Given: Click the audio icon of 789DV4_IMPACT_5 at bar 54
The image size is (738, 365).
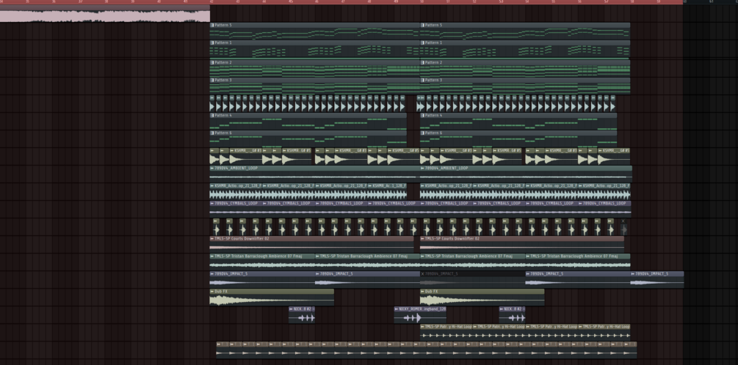Looking at the screenshot, I should click(528, 274).
